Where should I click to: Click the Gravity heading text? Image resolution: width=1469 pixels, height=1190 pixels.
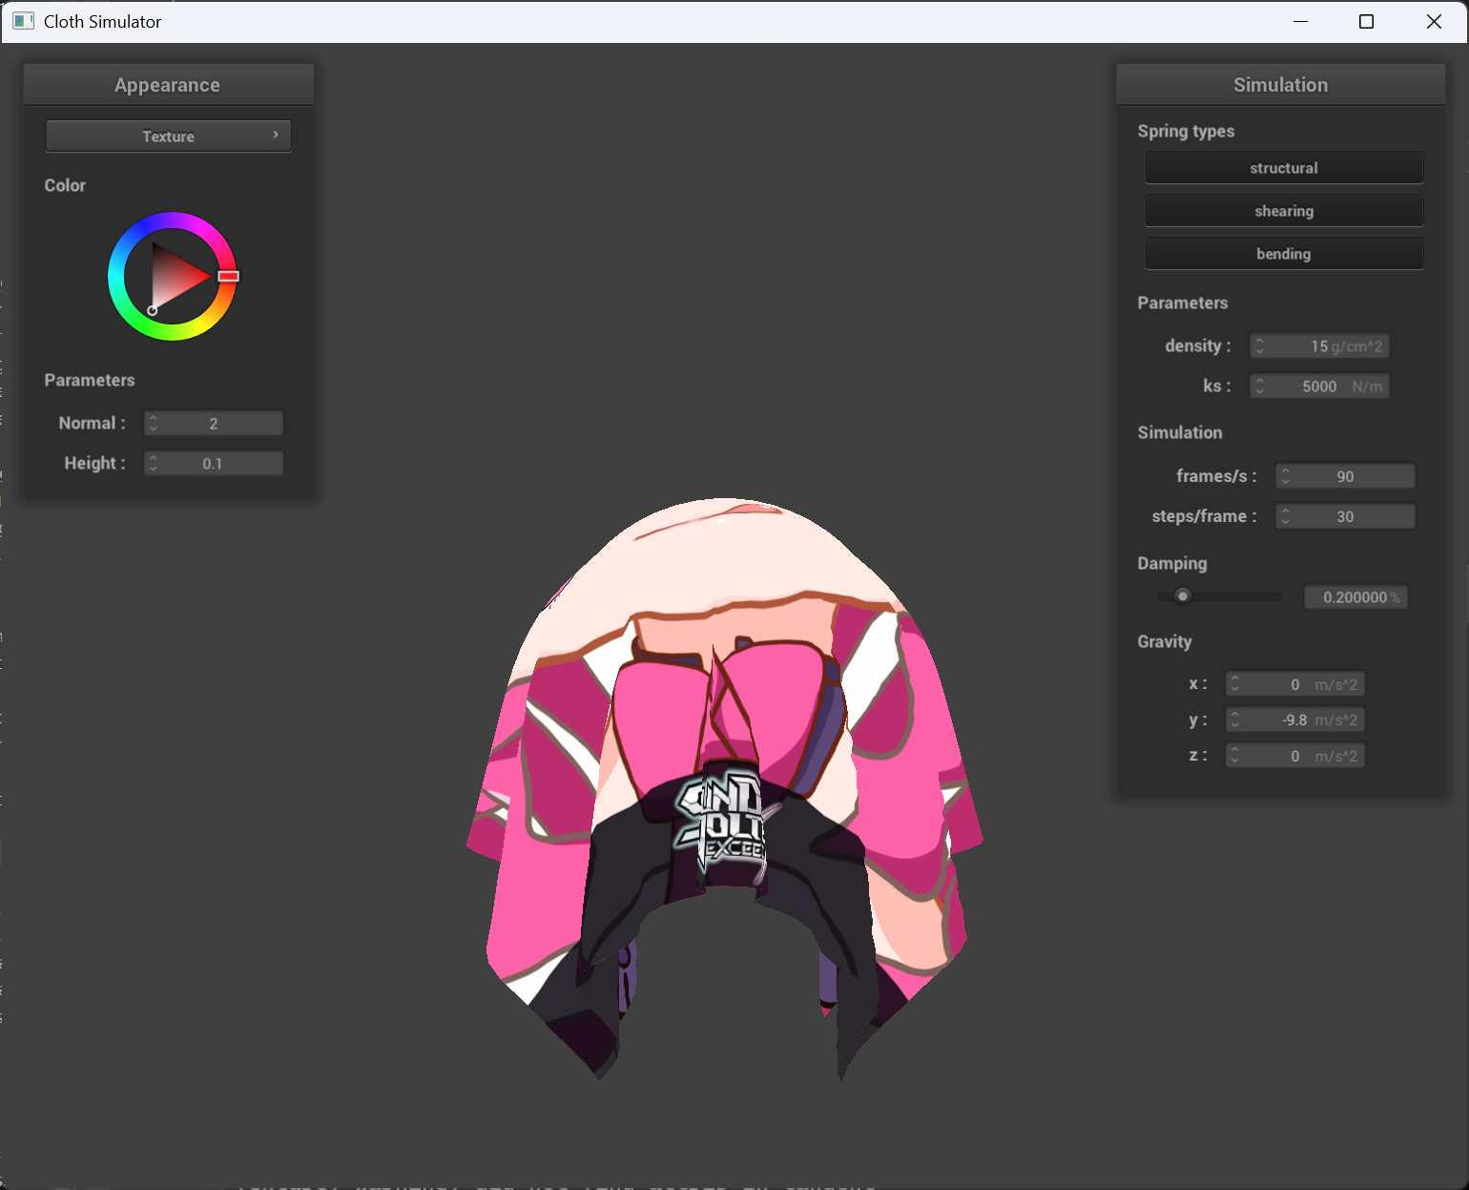pyautogui.click(x=1164, y=641)
